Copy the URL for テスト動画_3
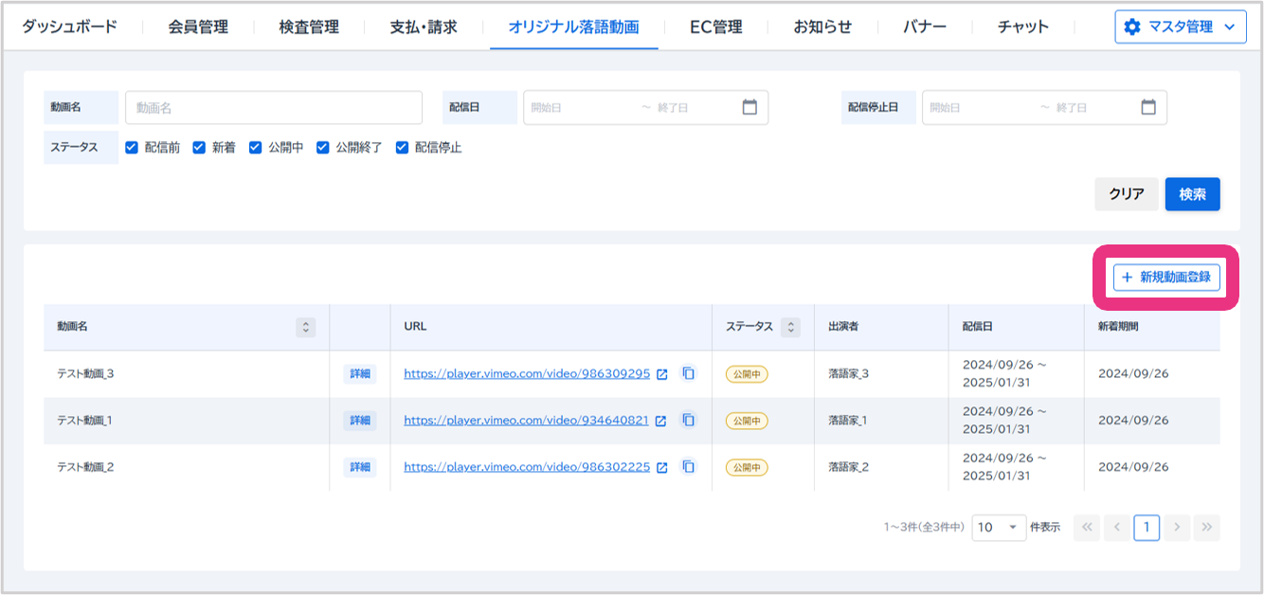The height and width of the screenshot is (595, 1264). click(689, 373)
